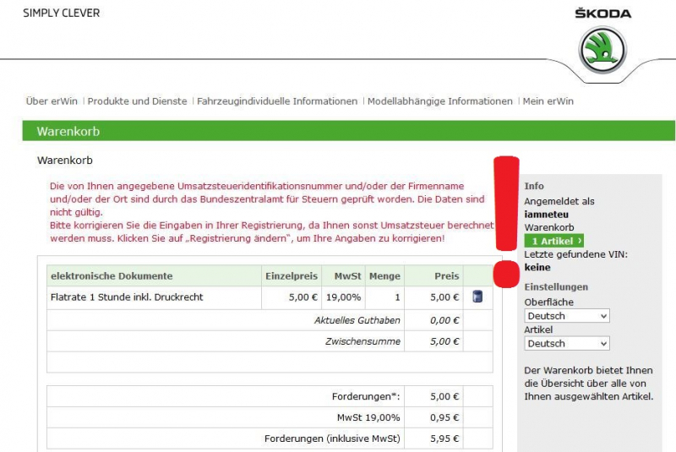Go to 'Produkte und Dienste' menu
This screenshot has width=676, height=452.
[x=137, y=101]
